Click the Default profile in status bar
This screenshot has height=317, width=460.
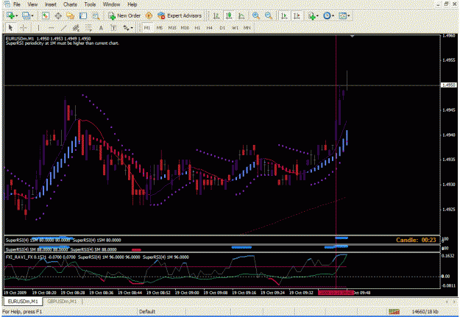tap(147, 311)
